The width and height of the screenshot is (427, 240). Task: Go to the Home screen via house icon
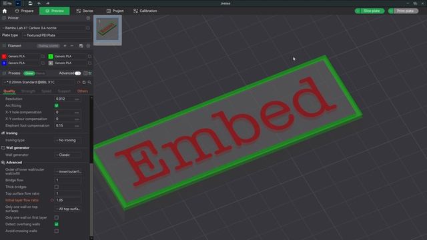(x=5, y=11)
